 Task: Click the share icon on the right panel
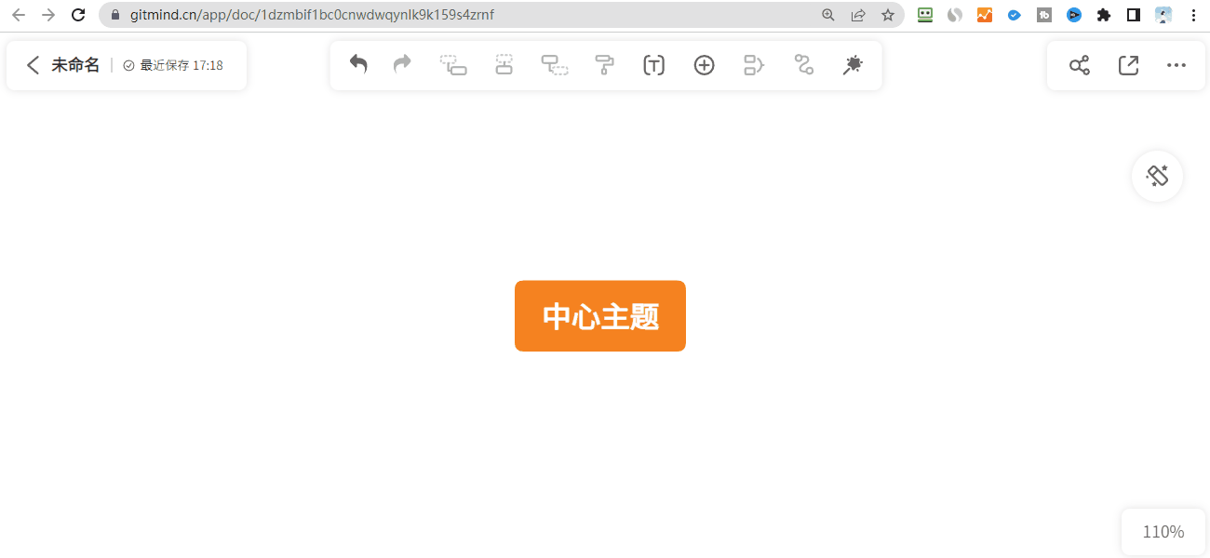click(1079, 65)
